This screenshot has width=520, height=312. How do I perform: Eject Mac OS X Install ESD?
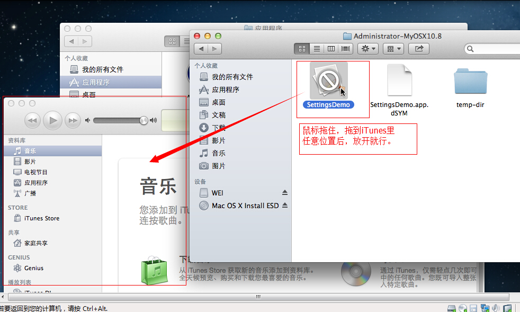[284, 206]
